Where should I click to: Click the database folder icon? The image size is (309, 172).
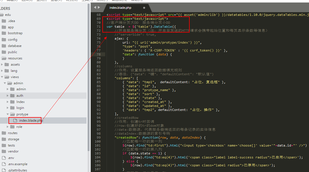[x=4, y=46]
